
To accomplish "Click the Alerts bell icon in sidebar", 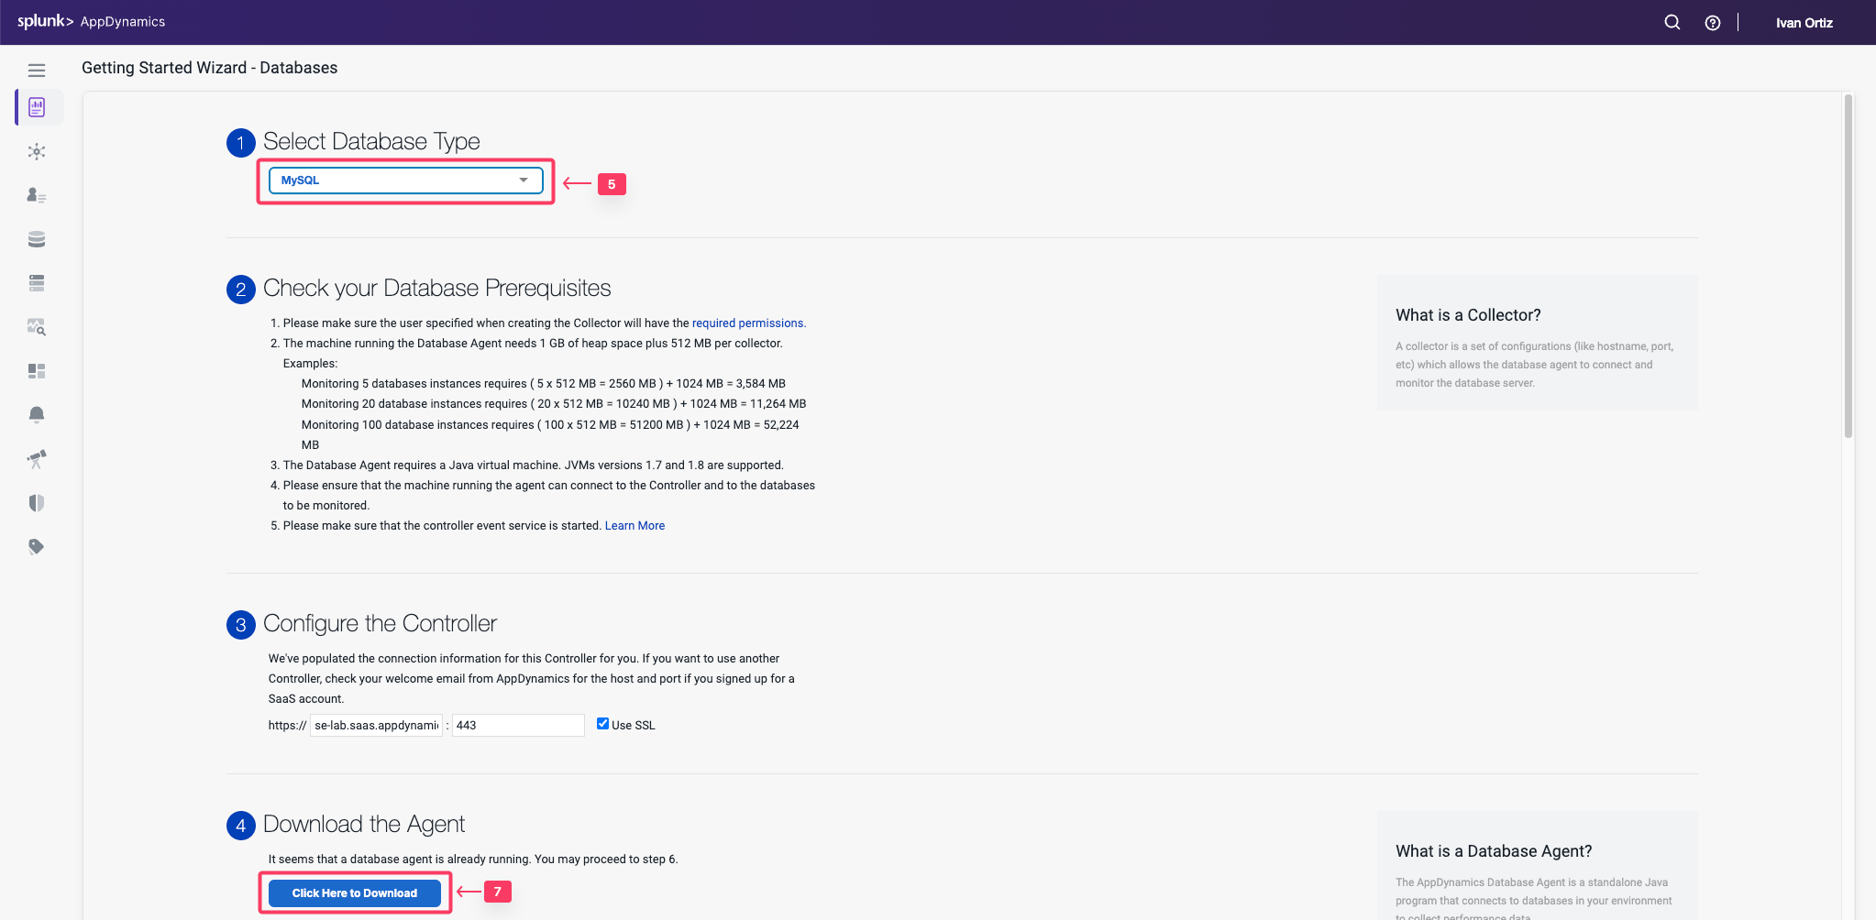I will [x=37, y=415].
